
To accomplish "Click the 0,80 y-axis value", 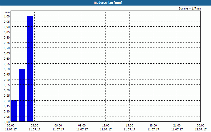I will click(x=7, y=37).
